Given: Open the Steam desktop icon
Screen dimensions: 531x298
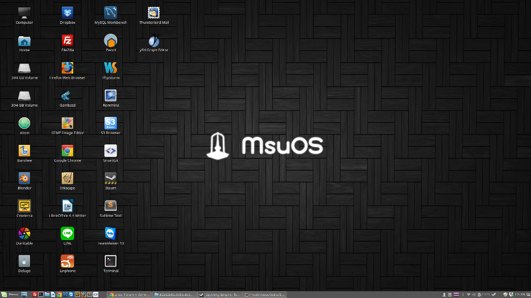Looking at the screenshot, I should (x=110, y=178).
